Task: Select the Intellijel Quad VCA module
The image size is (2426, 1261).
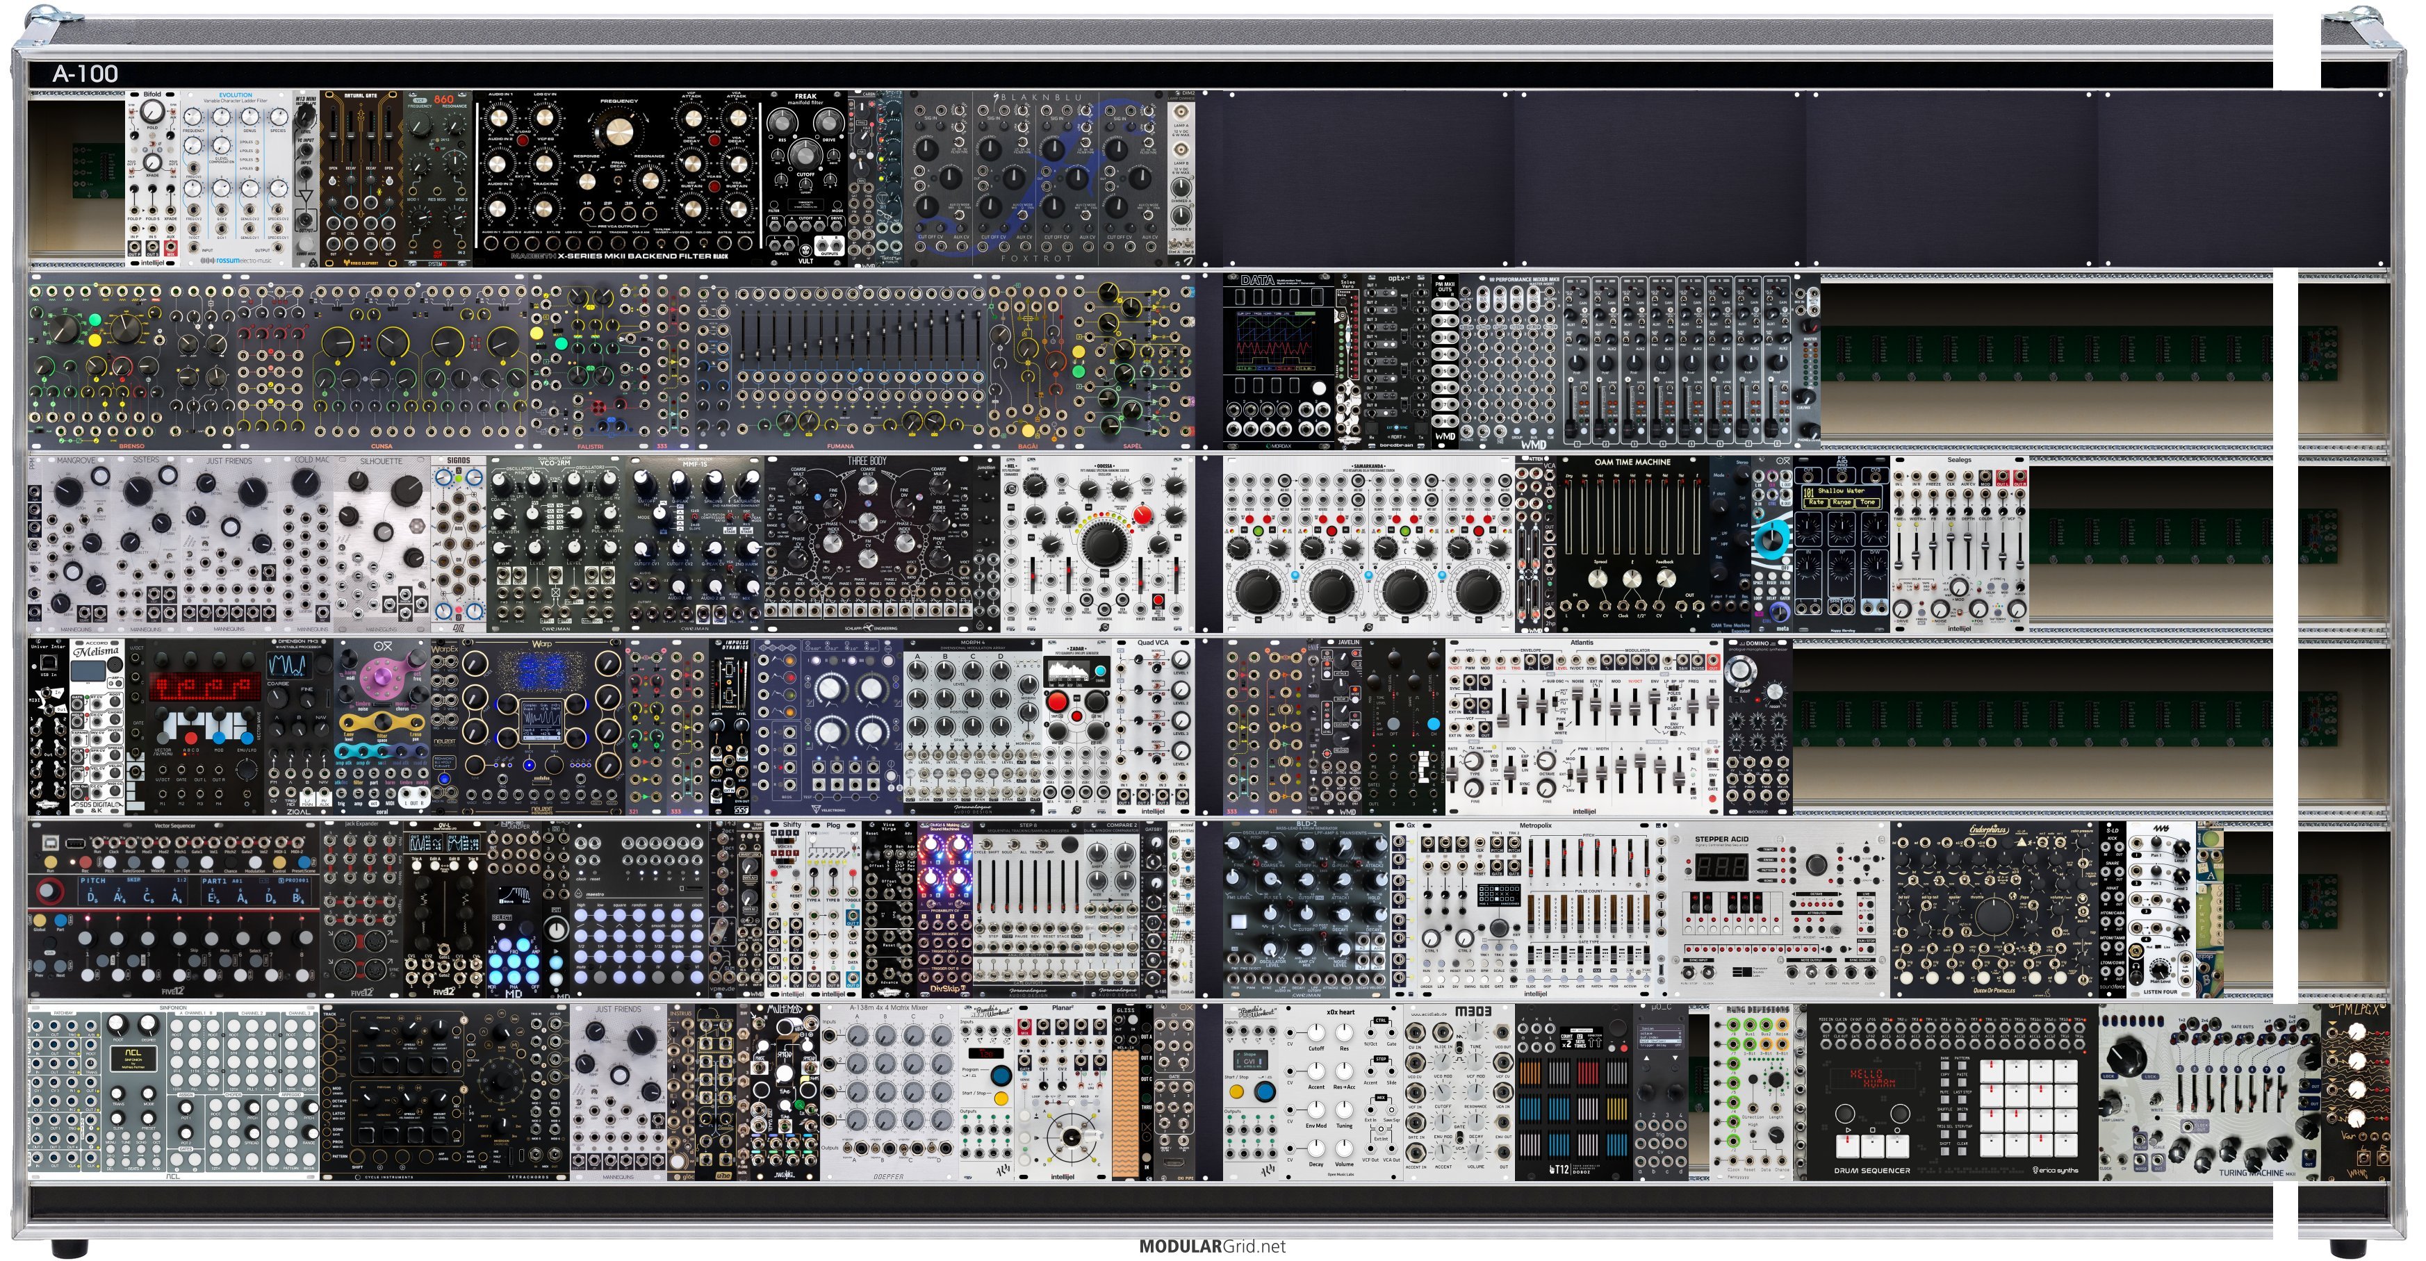Action: coord(1153,726)
